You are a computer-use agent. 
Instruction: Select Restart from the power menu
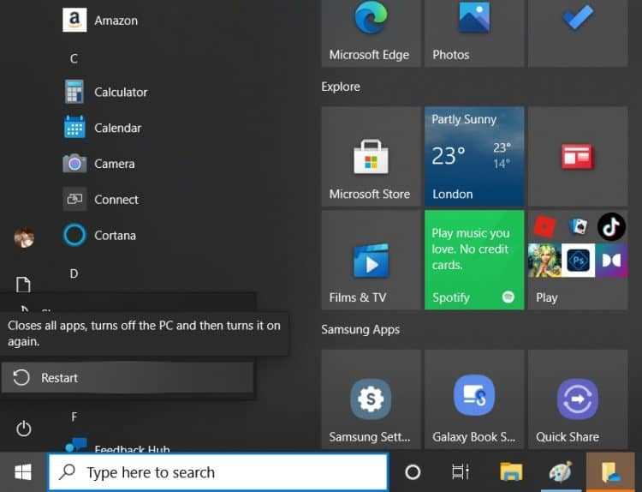128,378
